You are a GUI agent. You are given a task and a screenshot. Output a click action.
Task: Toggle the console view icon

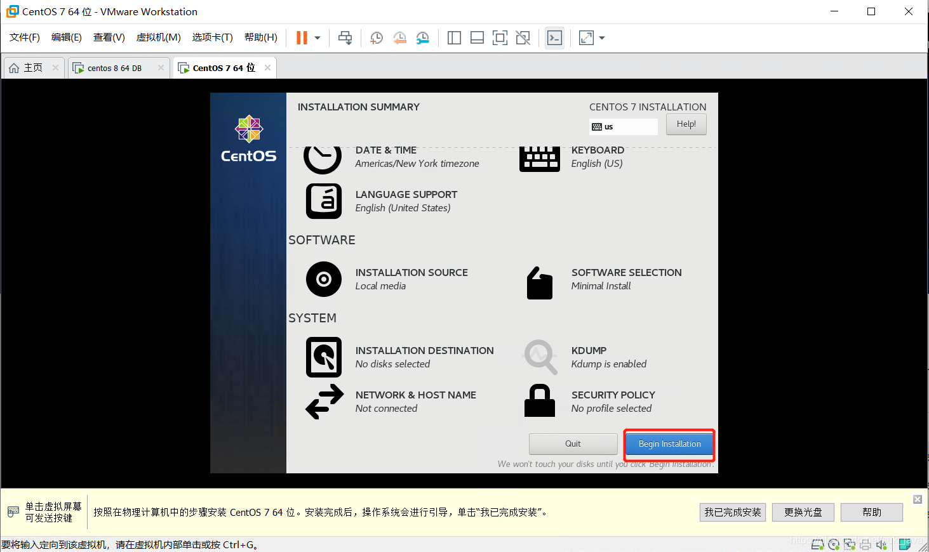(554, 38)
